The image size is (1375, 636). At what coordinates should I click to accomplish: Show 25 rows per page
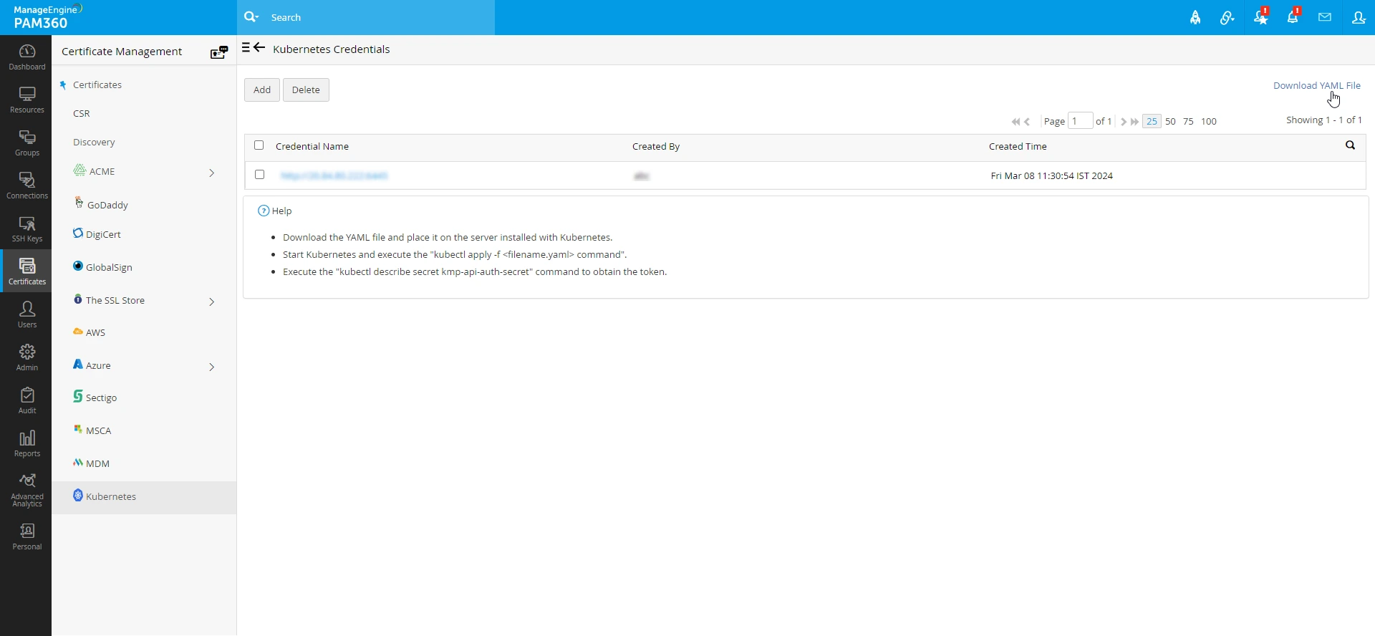(1152, 121)
